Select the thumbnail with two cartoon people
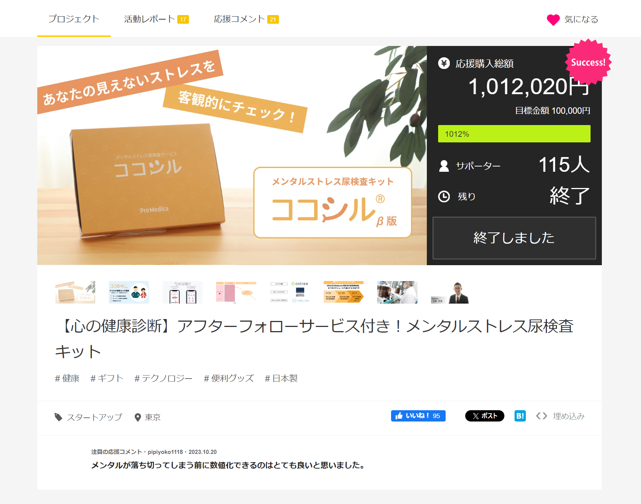Viewport: 641px width, 504px height. click(x=129, y=292)
